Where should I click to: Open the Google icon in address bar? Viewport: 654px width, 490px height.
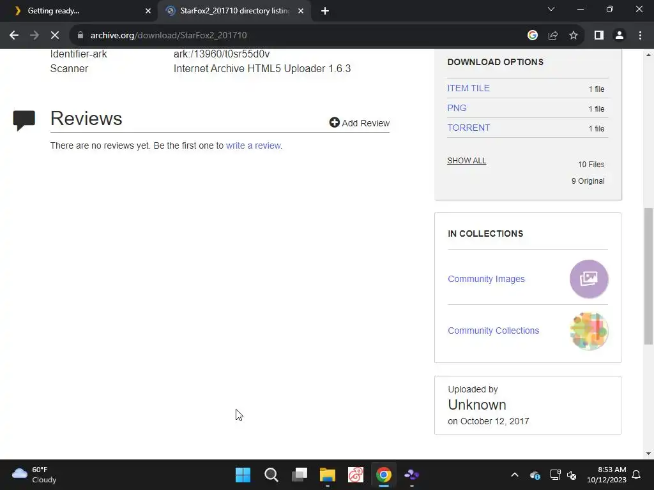tap(532, 36)
